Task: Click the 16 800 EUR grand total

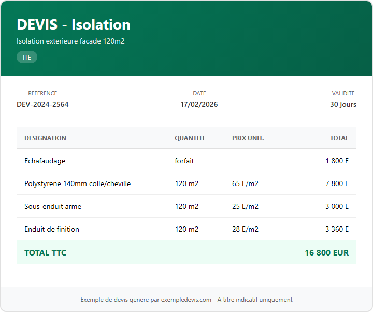Action: click(326, 253)
